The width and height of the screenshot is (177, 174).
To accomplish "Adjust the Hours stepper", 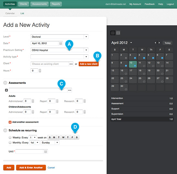I will [40, 71].
